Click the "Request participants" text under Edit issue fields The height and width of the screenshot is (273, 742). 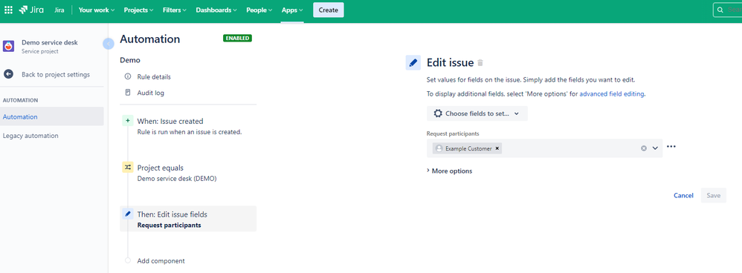click(169, 226)
